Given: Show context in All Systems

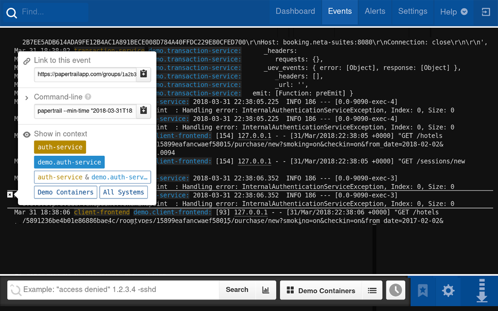Looking at the screenshot, I should click(124, 192).
